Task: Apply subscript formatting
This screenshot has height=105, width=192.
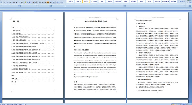Action: 17,3
